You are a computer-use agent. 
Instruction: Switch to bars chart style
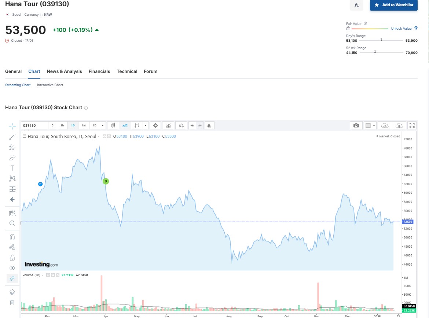coord(137,126)
